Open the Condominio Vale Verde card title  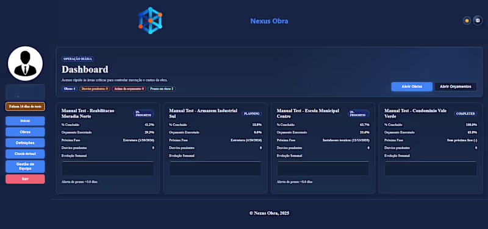[x=415, y=113]
